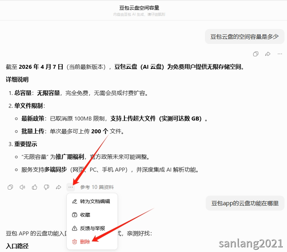287x252 pixels.
Task: Click the pencil icon for 转为文档编辑
Action: click(75, 201)
